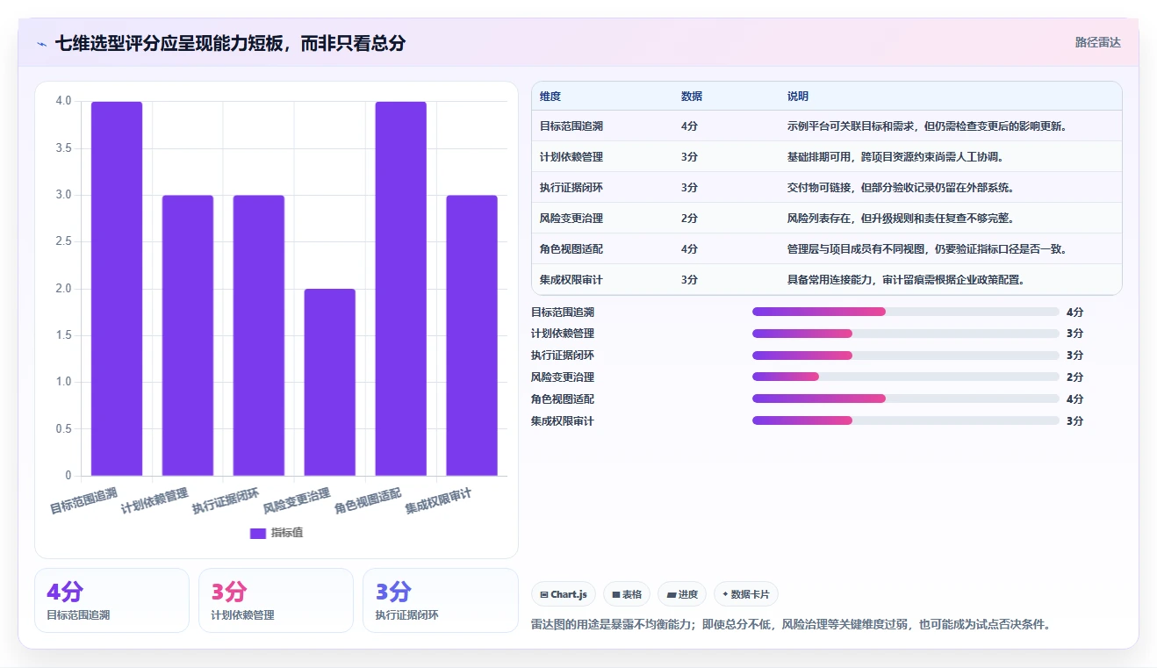The width and height of the screenshot is (1157, 668).
Task: Click the 集成权限审计 x-axis label
Action: click(x=438, y=501)
